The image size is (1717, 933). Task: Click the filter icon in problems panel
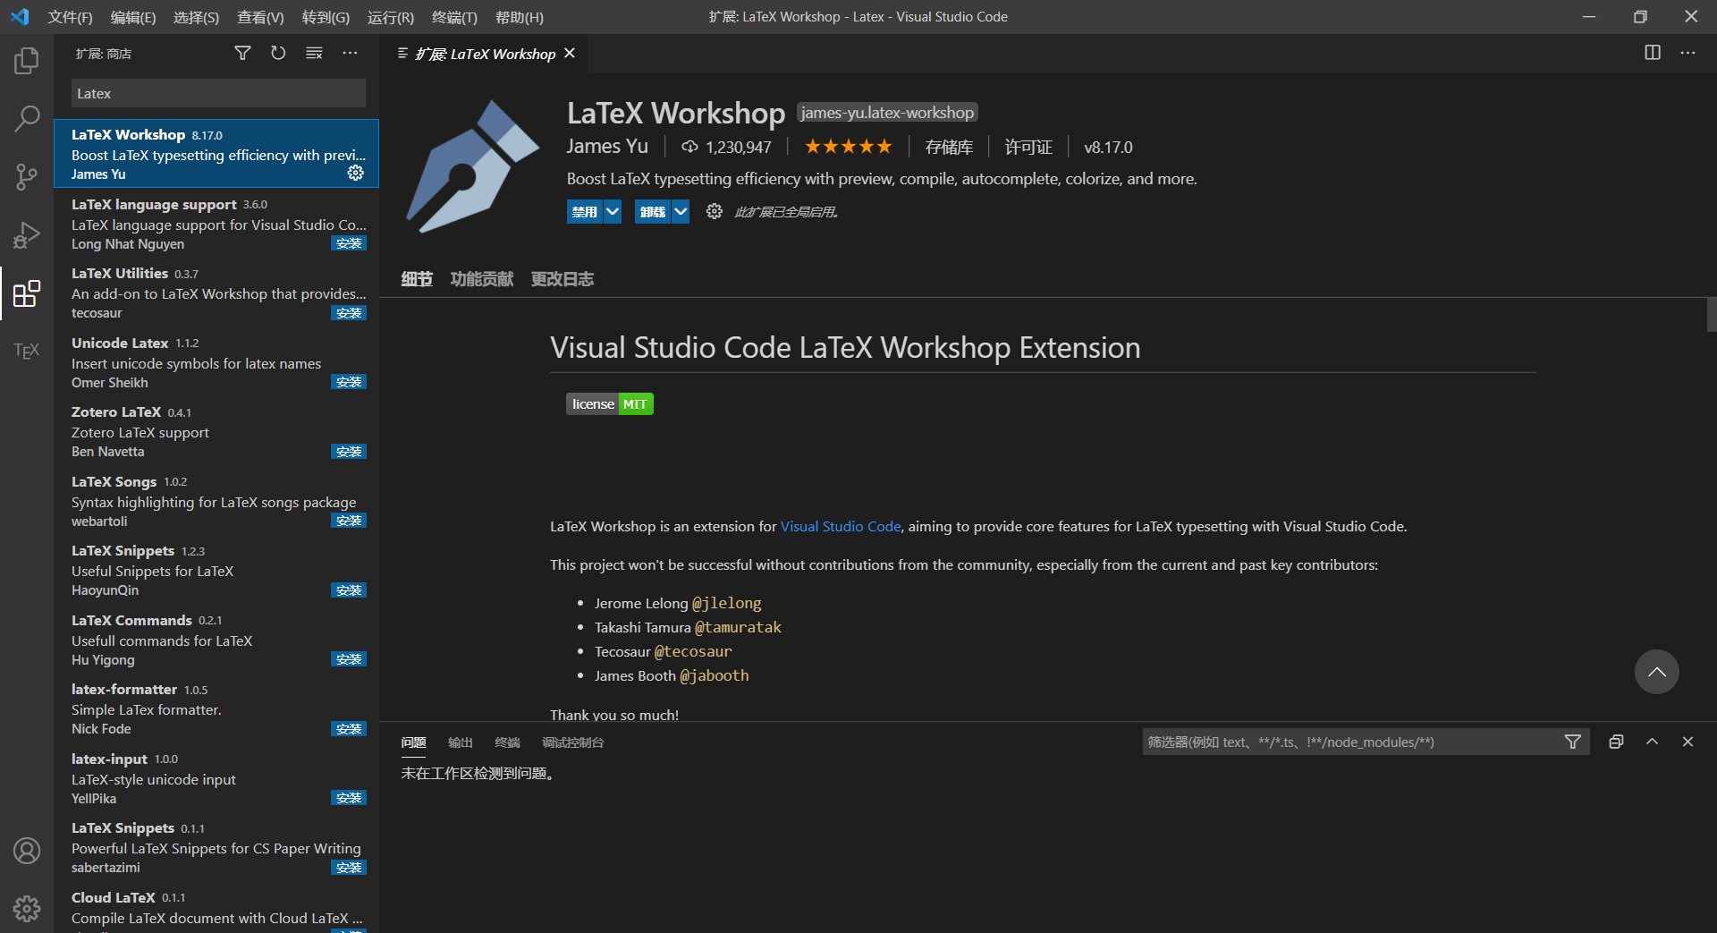(1573, 742)
